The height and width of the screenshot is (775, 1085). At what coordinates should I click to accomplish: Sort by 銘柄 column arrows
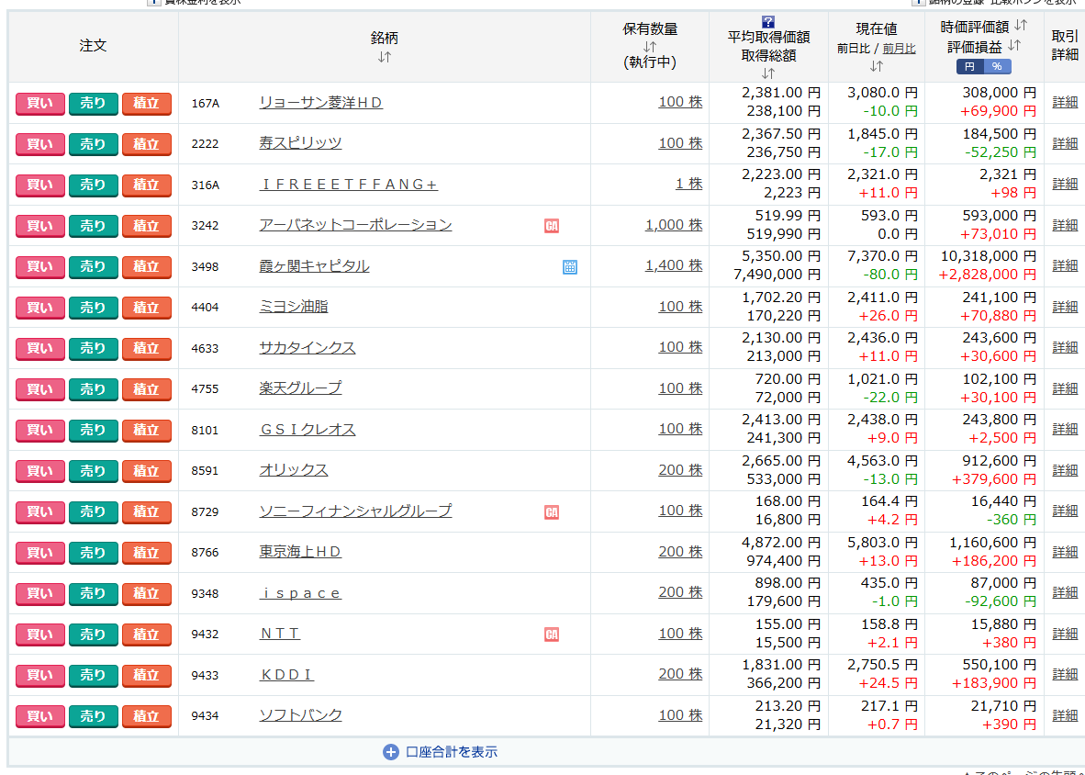385,58
